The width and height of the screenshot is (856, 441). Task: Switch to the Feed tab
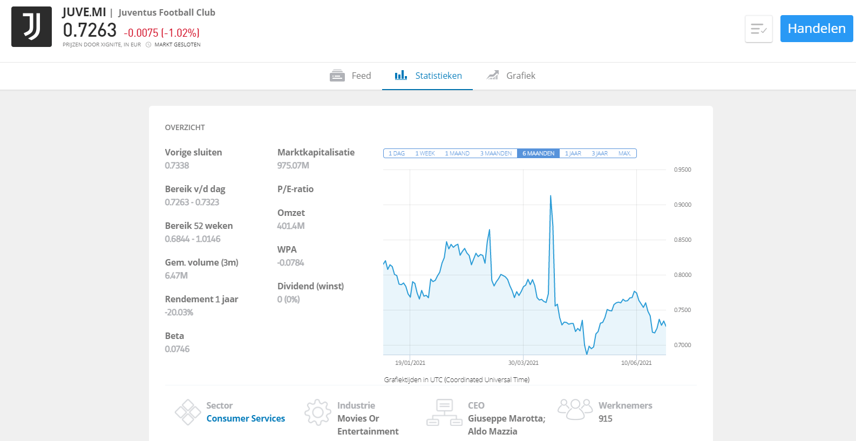click(x=350, y=76)
